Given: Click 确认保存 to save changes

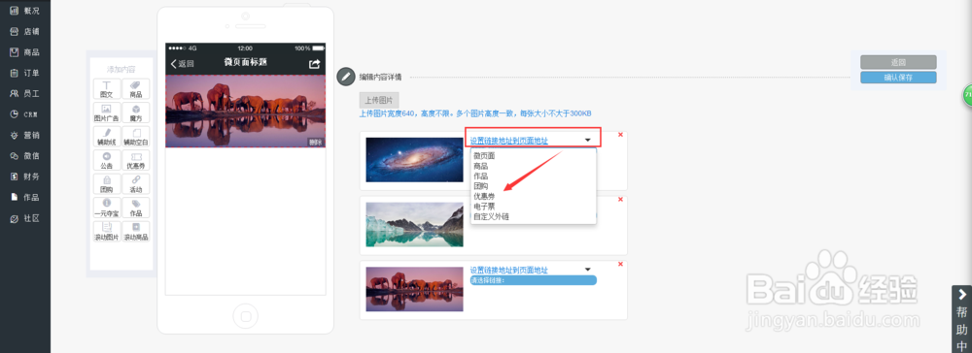Looking at the screenshot, I should coord(898,78).
